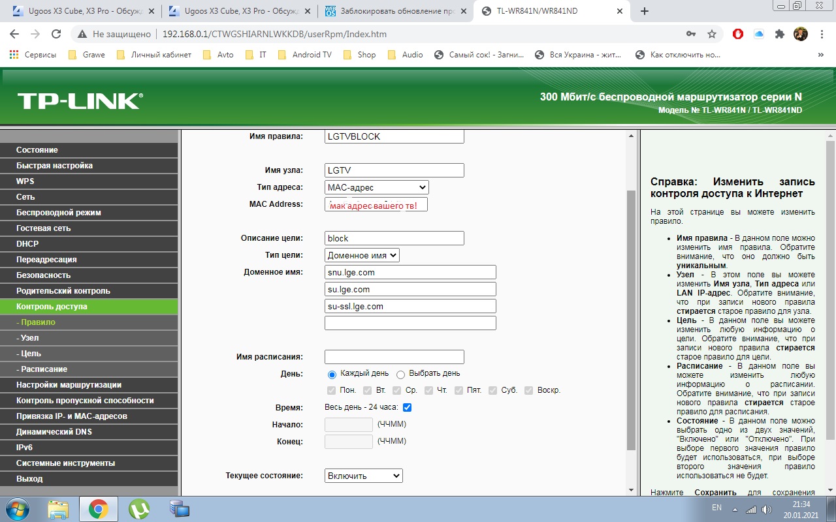
Task: Open File Explorer from the taskbar
Action: coord(58,508)
